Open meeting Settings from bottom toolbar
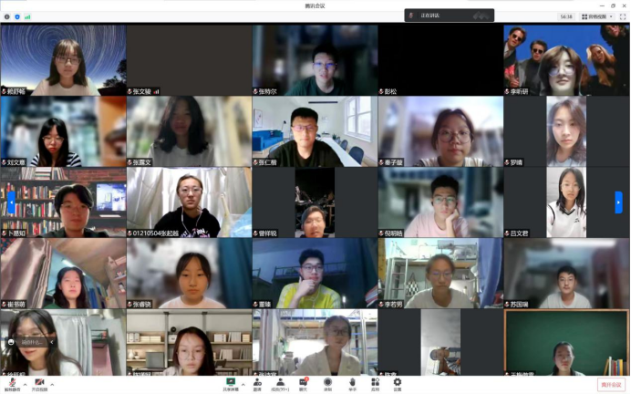This screenshot has width=631, height=394. 398,383
